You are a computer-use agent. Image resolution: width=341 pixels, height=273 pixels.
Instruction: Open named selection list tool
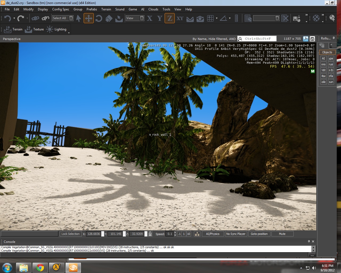coord(248,18)
